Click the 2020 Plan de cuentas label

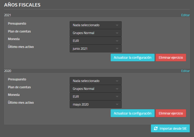pyautogui.click(x=19, y=87)
